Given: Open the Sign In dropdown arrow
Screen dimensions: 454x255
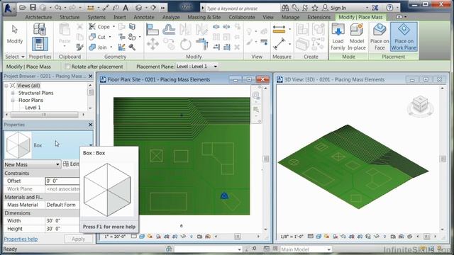Looking at the screenshot, I should click(367, 8).
